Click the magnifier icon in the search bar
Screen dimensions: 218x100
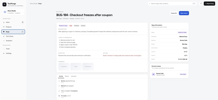coord(150,4)
